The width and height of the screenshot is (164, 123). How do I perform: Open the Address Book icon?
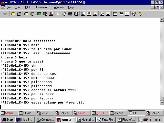point(76,14)
